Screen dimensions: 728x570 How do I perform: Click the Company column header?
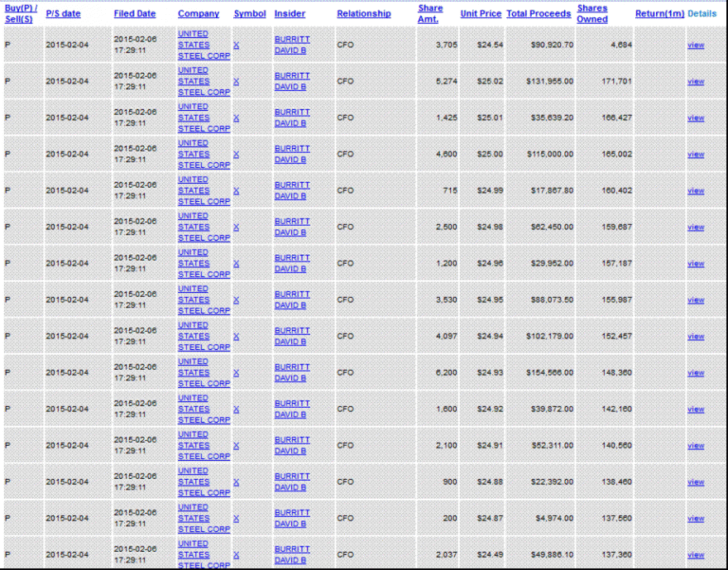pyautogui.click(x=199, y=14)
